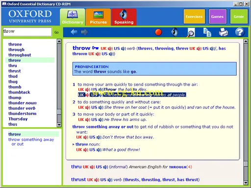The height and width of the screenshot is (188, 251).
Task: Go back with the left arrow
Action: click(x=74, y=32)
